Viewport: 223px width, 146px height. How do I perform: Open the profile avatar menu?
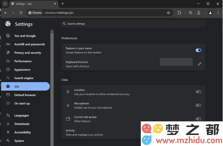(210, 13)
